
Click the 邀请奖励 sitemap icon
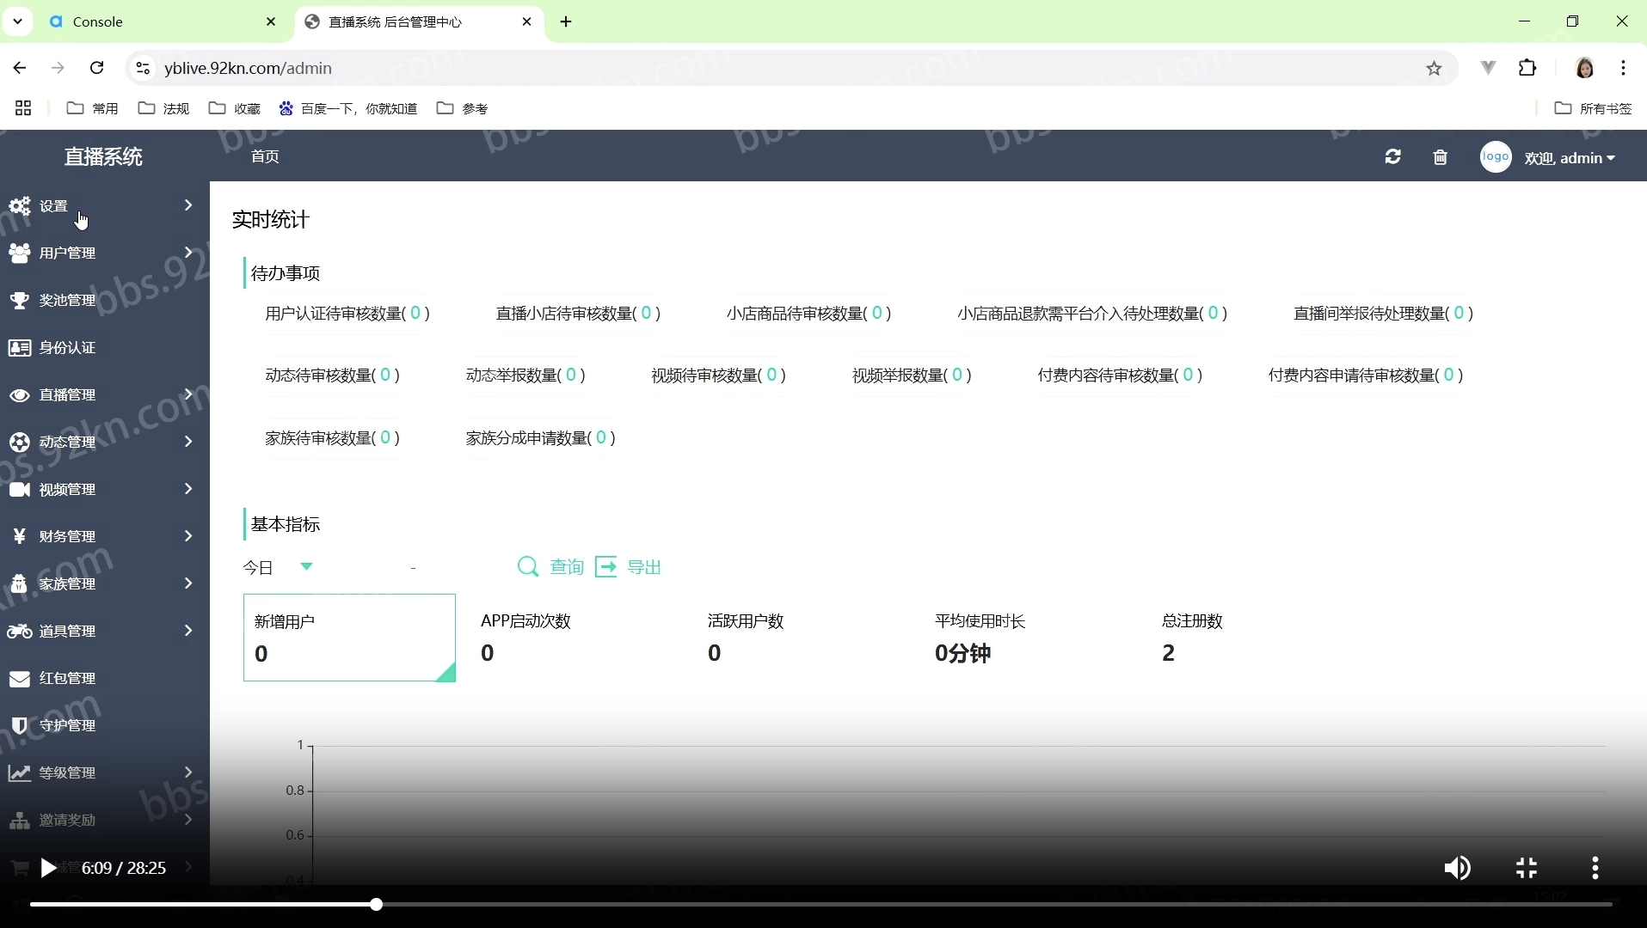click(x=20, y=820)
